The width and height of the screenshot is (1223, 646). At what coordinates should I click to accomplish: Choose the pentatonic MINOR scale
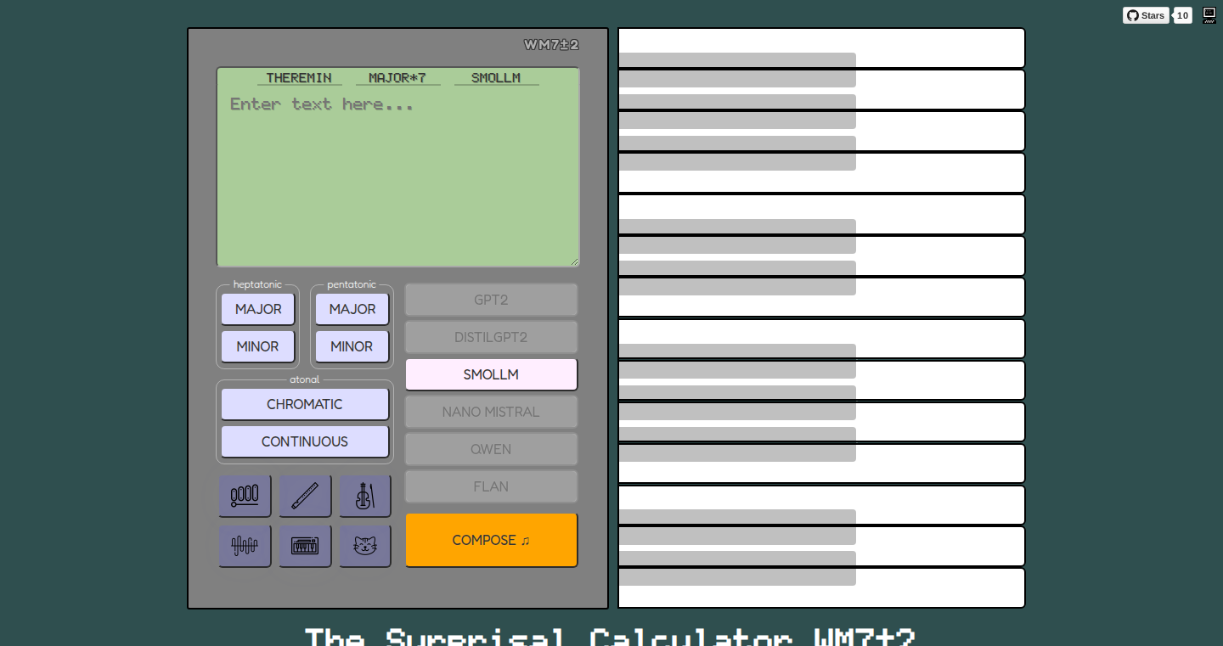(352, 346)
